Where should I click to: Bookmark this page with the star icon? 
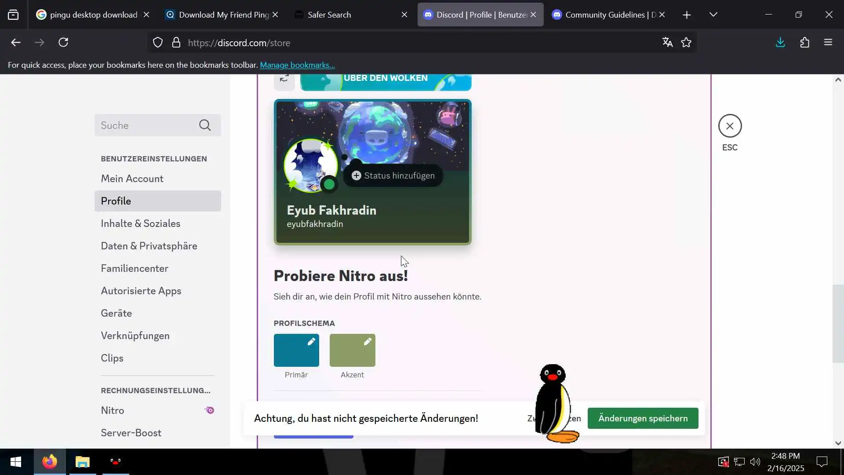(686, 43)
